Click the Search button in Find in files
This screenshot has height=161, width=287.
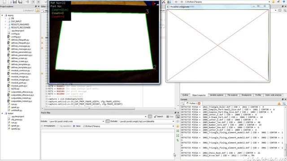coord(158,116)
